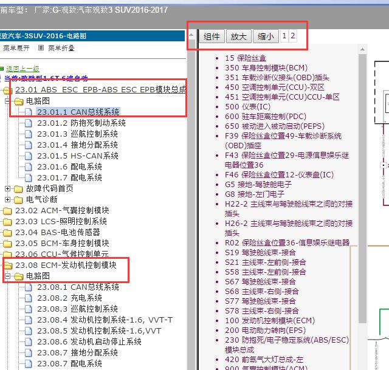This screenshot has height=370, width=389.
Task: Click the component list vertical scrollbar
Action: click(x=362, y=188)
